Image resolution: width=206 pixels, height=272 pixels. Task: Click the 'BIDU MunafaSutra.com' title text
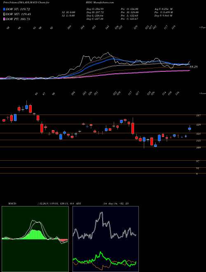pyautogui.click(x=100, y=2)
